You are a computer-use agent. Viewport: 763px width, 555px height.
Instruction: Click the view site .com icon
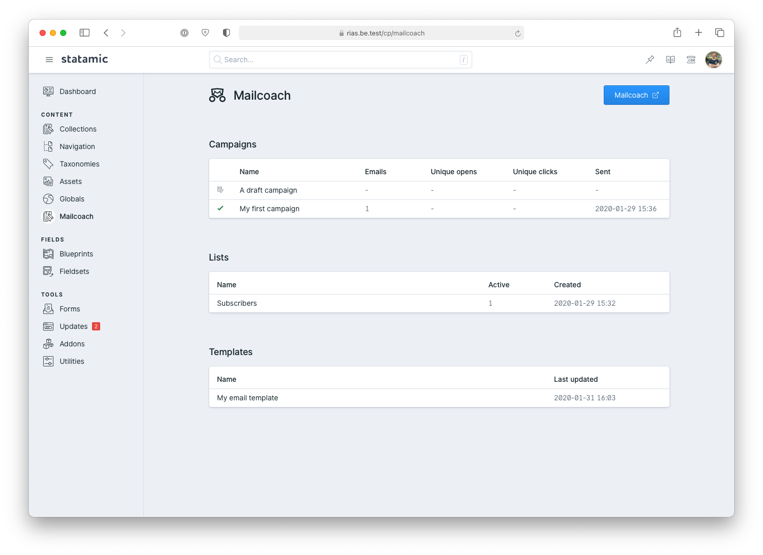point(691,60)
